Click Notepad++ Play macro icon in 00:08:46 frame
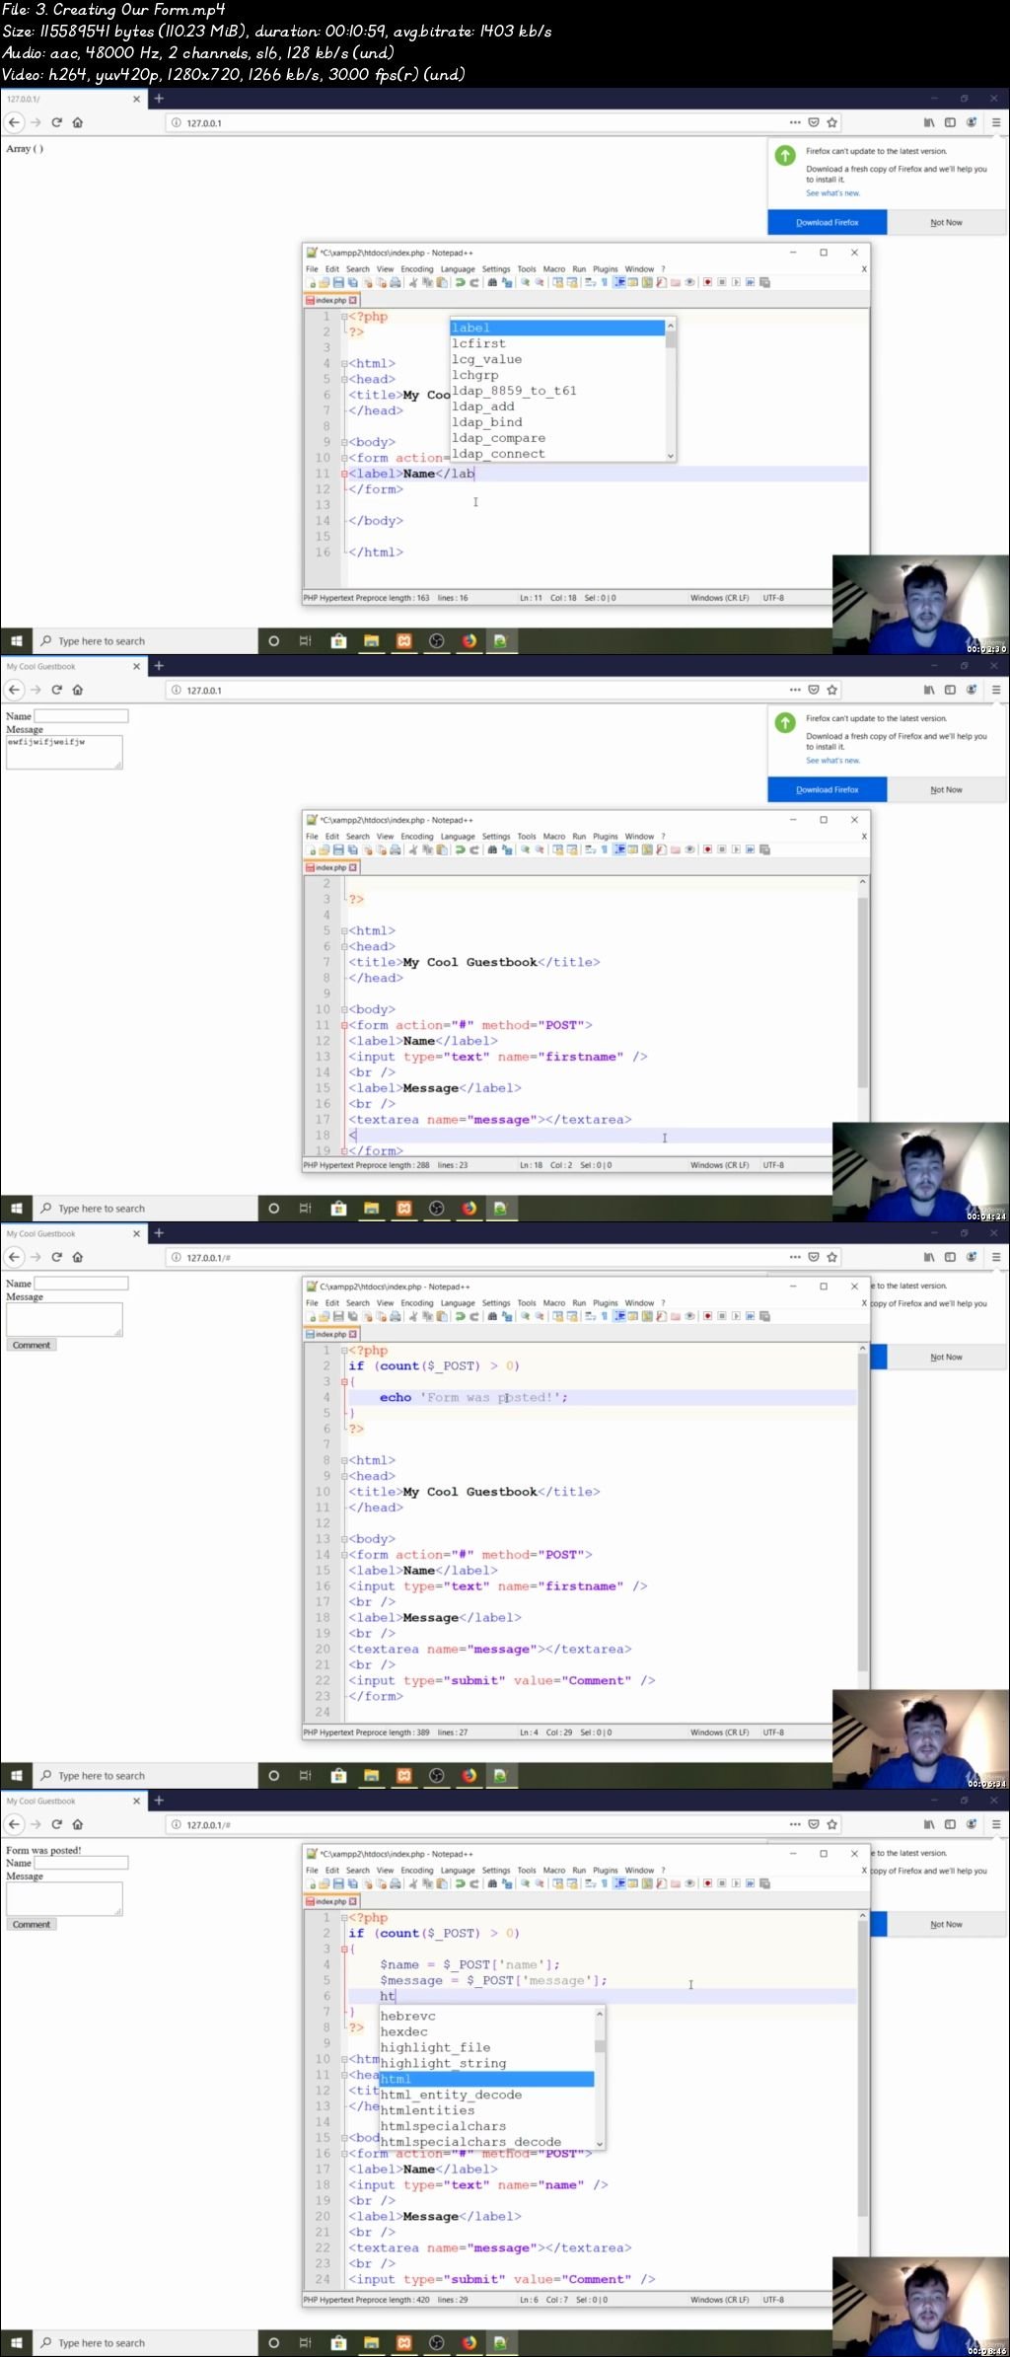The height and width of the screenshot is (2357, 1010). tap(735, 1883)
